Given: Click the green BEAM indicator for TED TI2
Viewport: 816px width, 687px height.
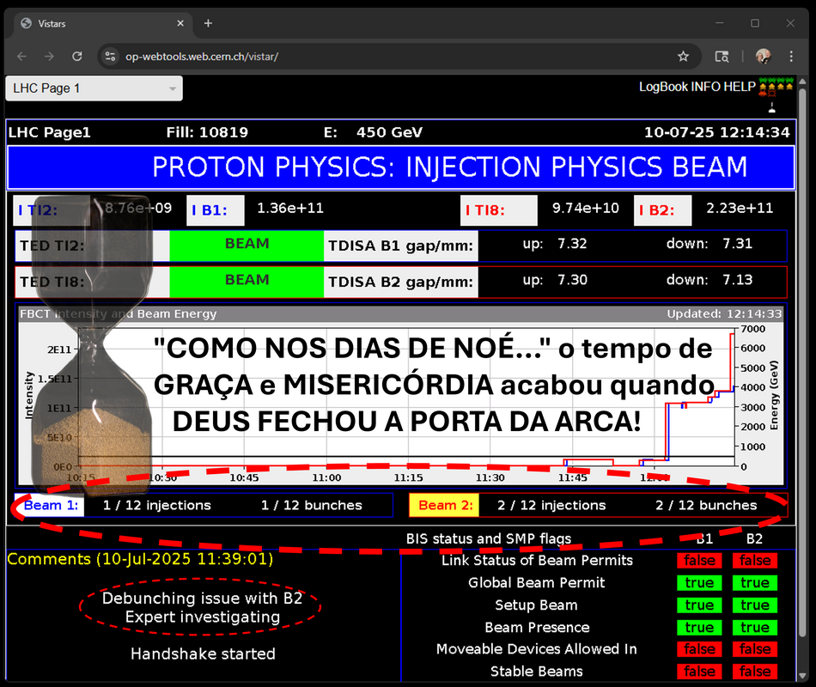Looking at the screenshot, I should point(247,246).
